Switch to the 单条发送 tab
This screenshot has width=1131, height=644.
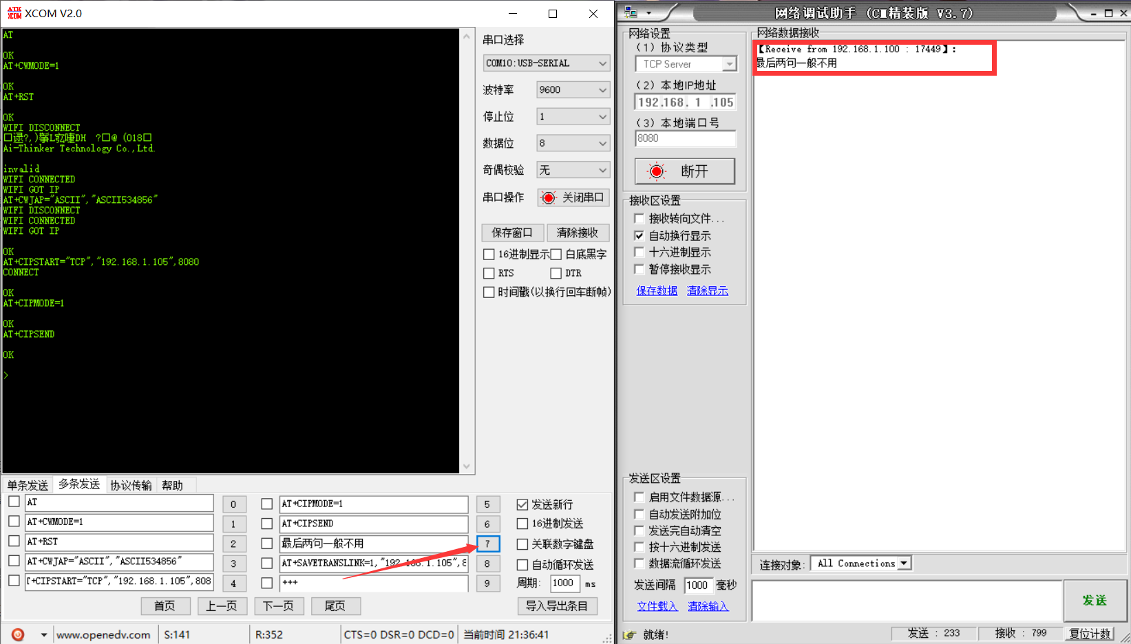point(28,485)
